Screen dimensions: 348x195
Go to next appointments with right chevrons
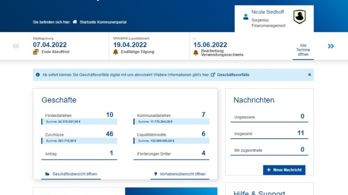pos(331,46)
